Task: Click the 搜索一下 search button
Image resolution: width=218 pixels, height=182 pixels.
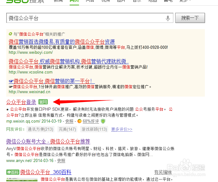Action: coord(190,18)
